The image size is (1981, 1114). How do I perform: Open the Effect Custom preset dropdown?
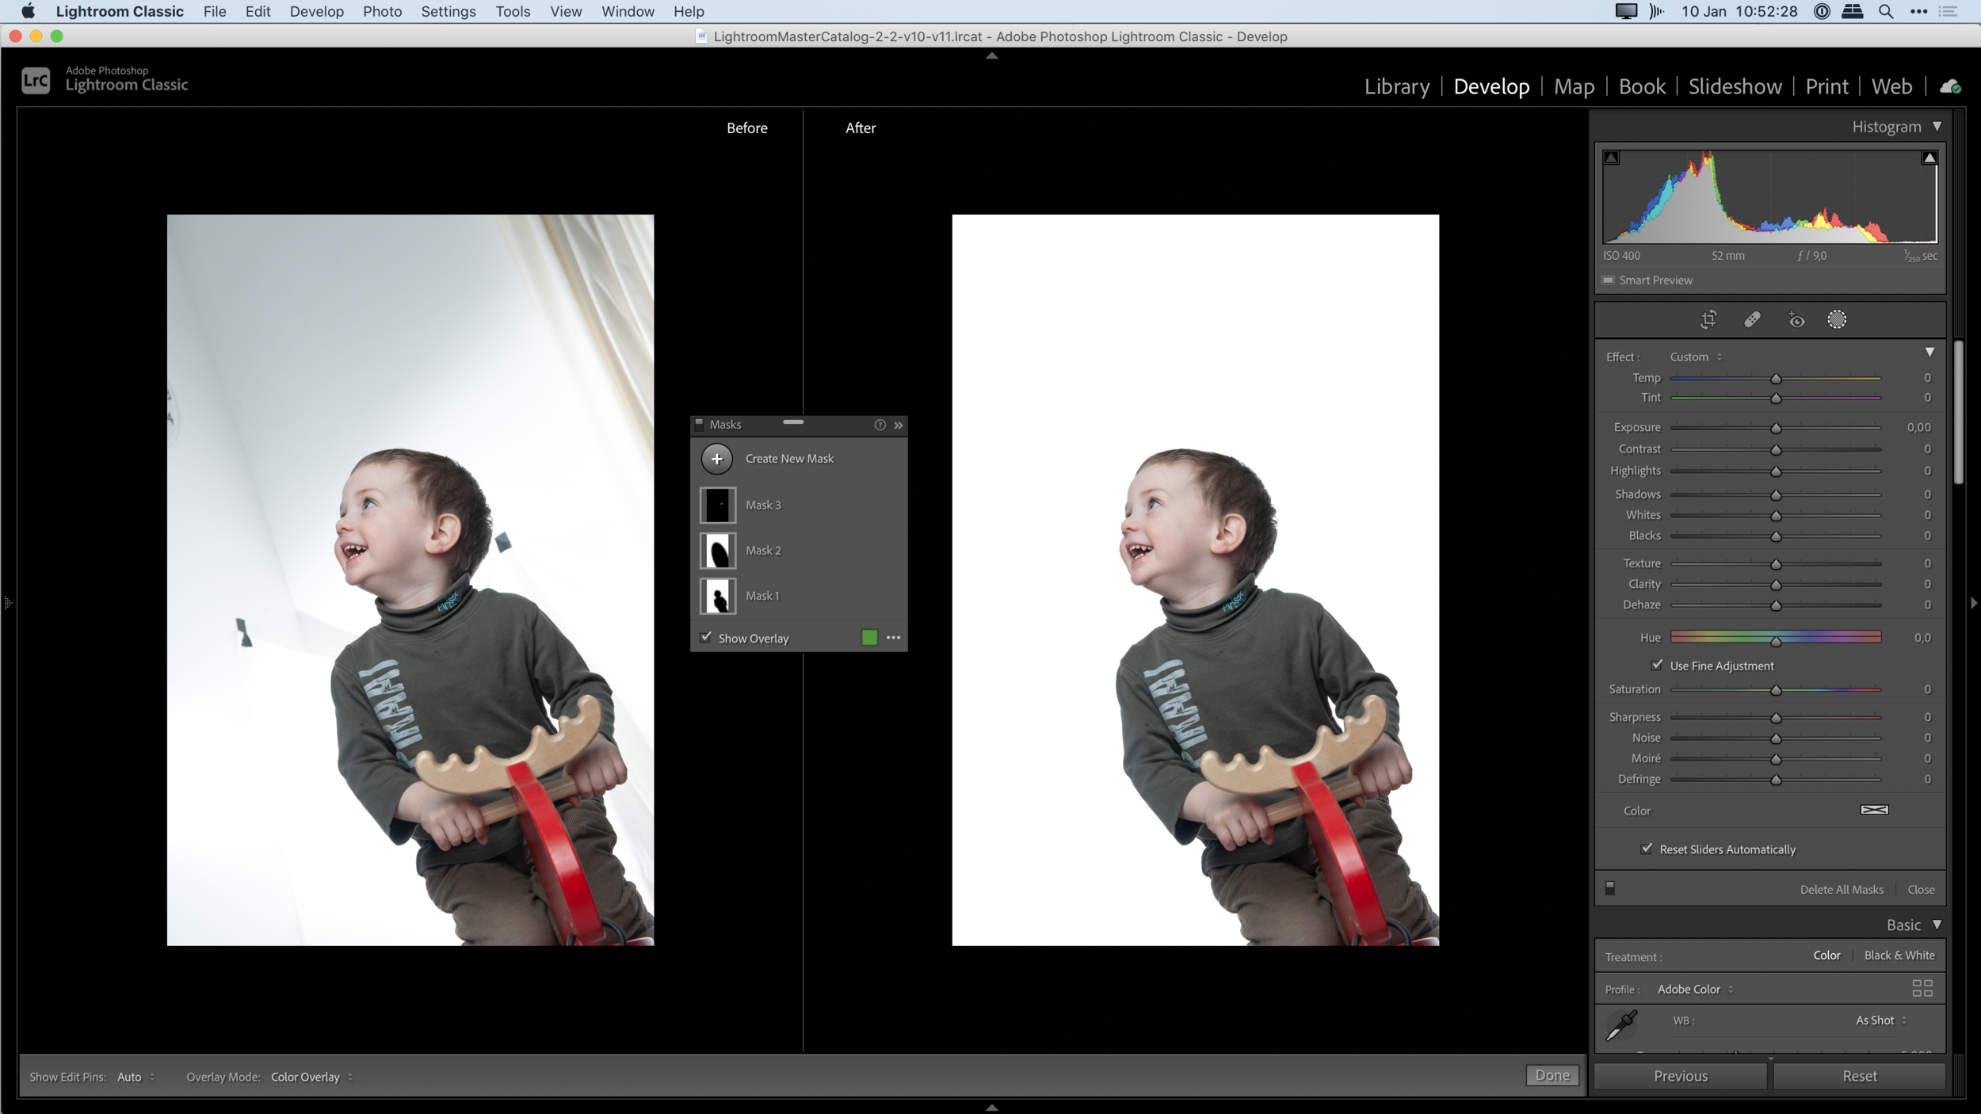(1695, 357)
